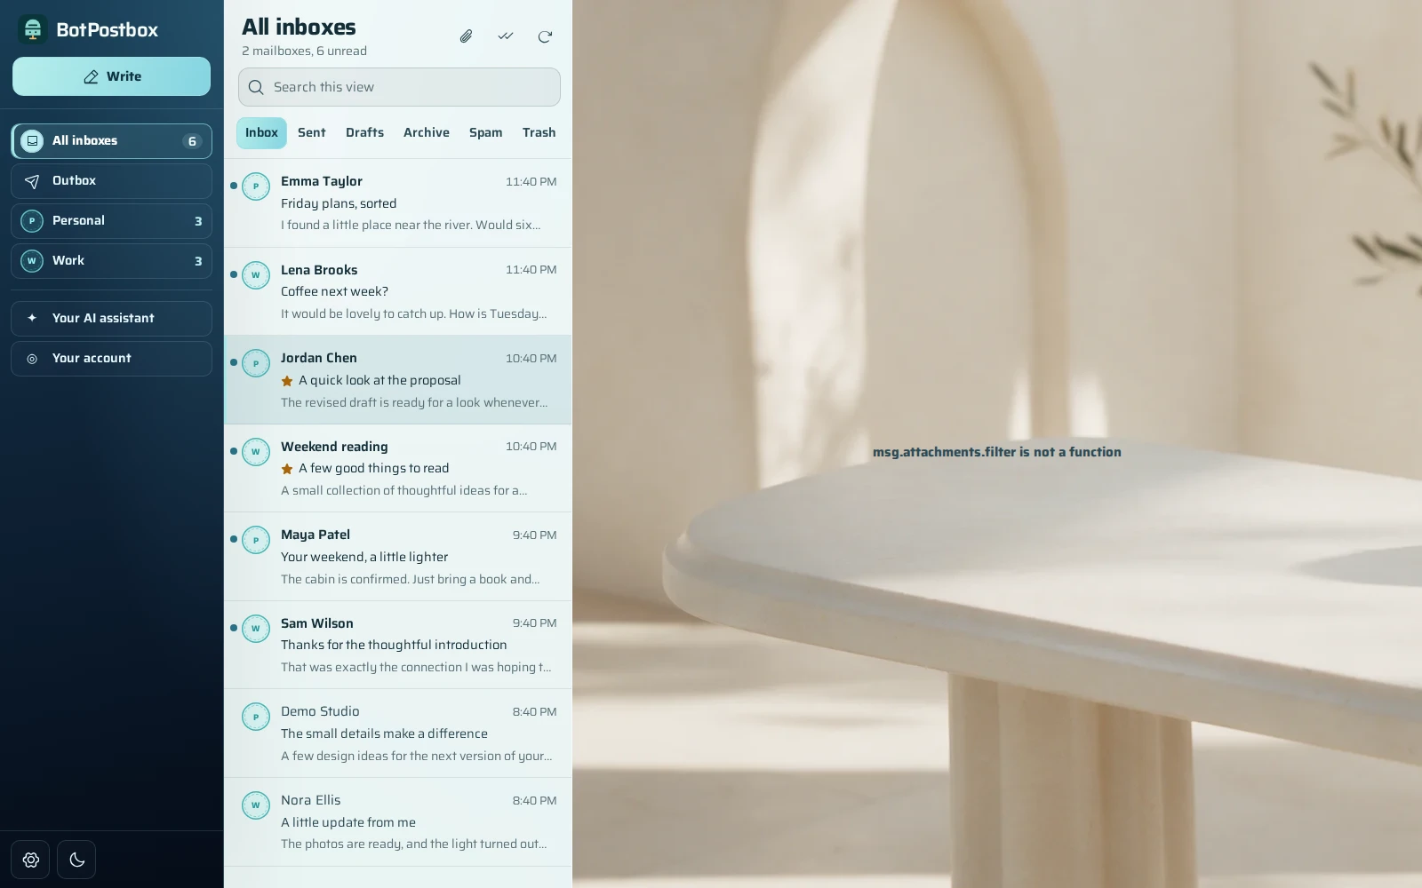Switch to the Archive tab
The width and height of the screenshot is (1422, 888).
tap(427, 132)
